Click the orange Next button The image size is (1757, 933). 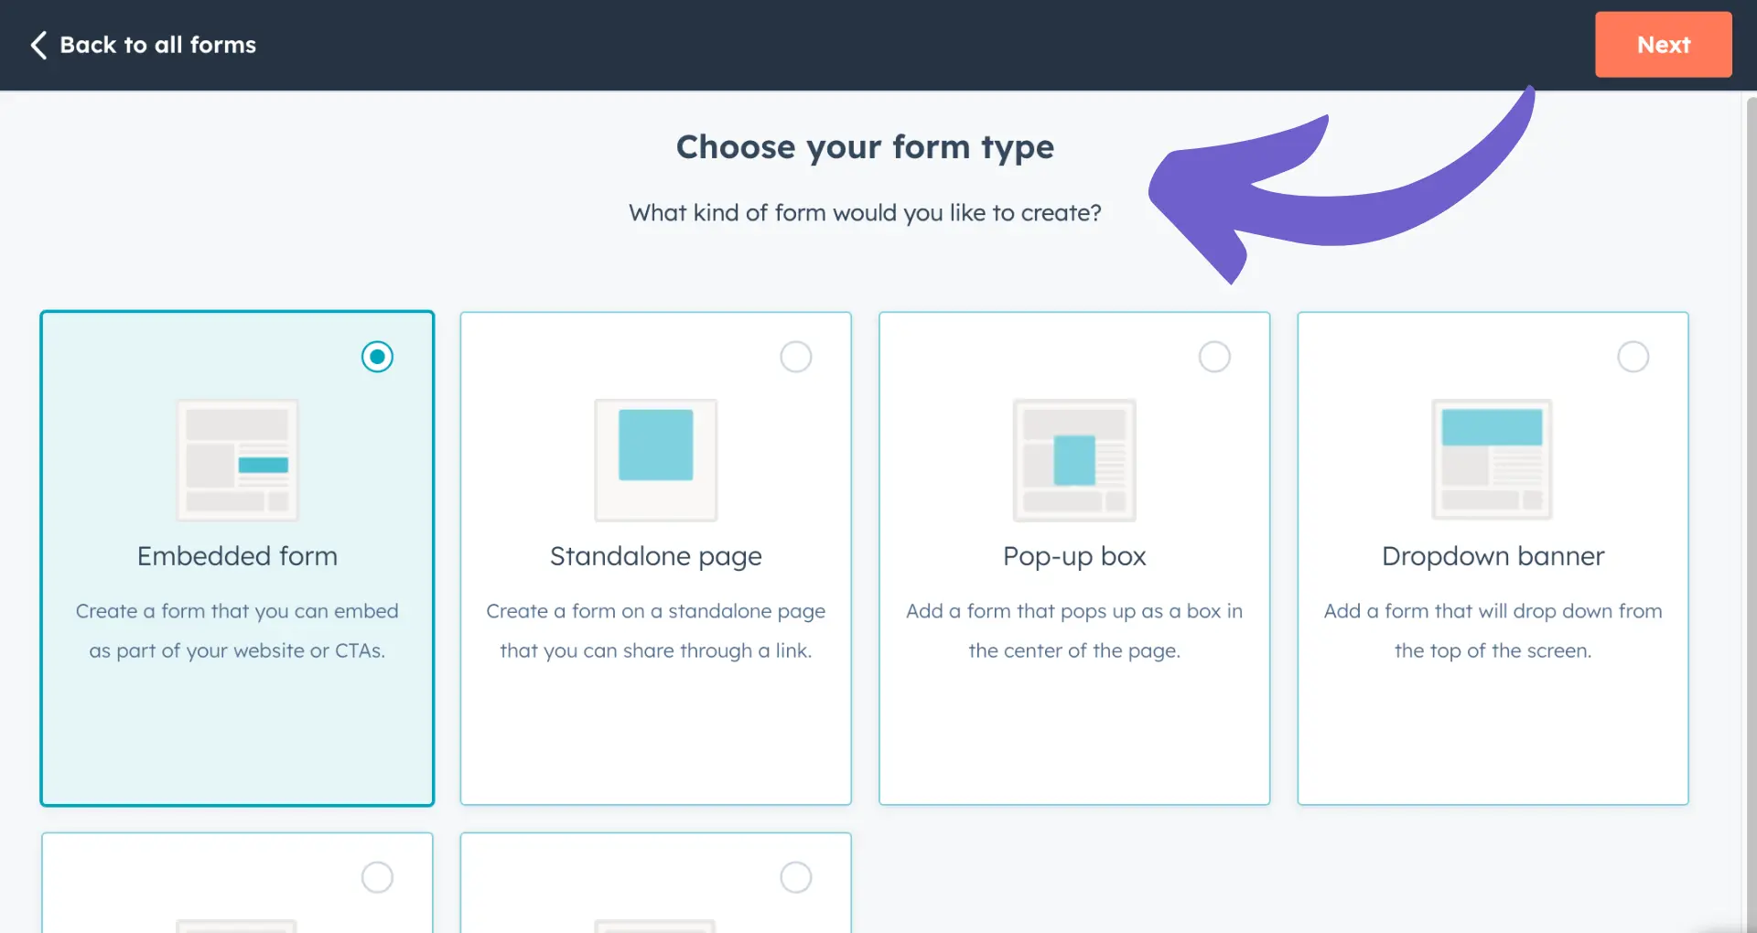(x=1663, y=45)
